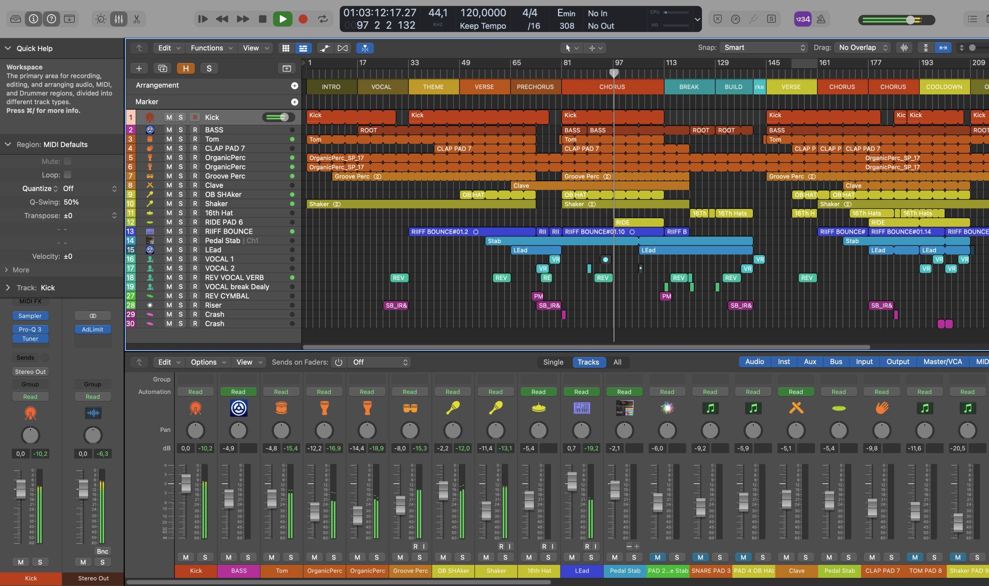Toggle the purple 1234 count-in button
Screen dimensions: 989x586
[x=802, y=19]
